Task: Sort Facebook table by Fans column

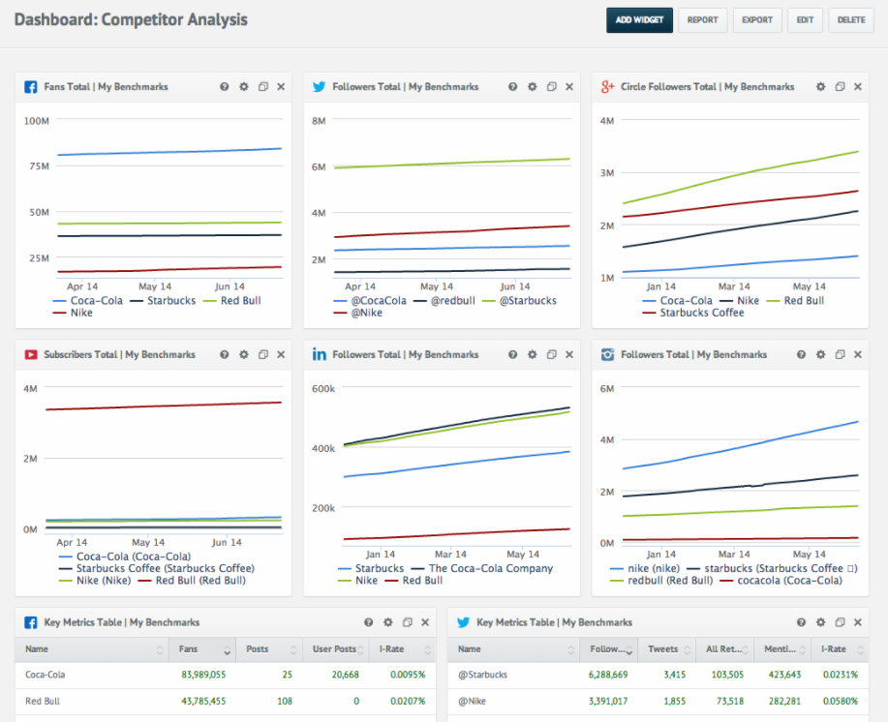Action: point(202,649)
